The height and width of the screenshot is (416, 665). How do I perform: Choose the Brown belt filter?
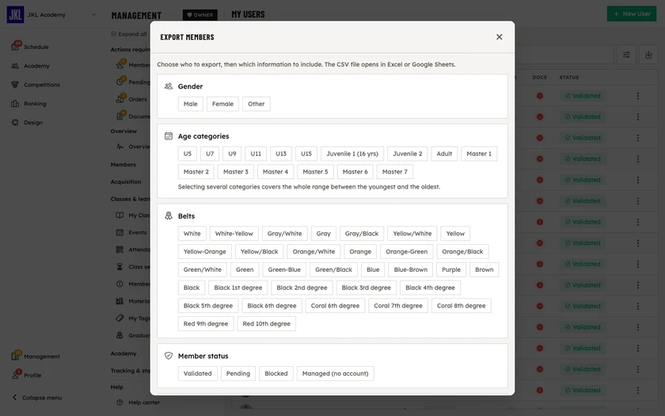click(x=484, y=269)
